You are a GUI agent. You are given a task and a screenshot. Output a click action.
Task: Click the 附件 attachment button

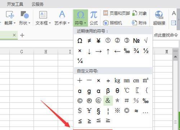(139, 23)
